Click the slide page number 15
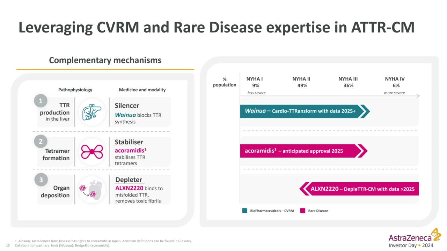Viewport: 447px width, 251px height. point(8,245)
